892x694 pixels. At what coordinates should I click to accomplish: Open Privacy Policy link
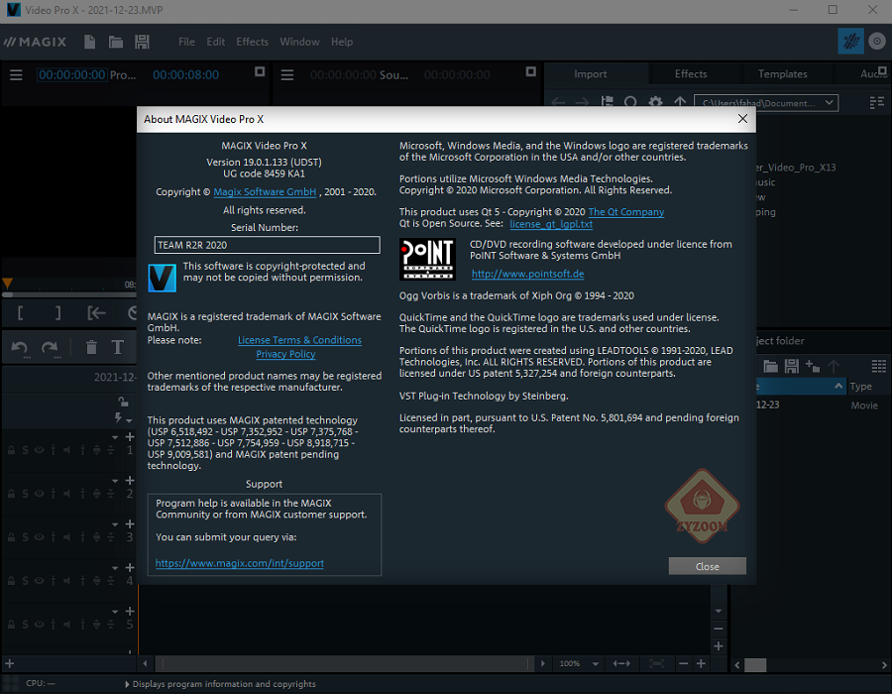coord(285,354)
